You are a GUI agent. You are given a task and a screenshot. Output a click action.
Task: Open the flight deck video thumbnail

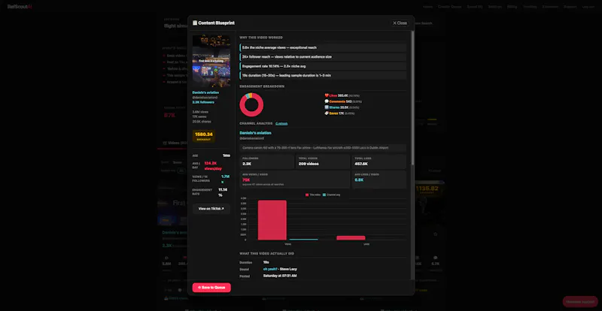[211, 62]
